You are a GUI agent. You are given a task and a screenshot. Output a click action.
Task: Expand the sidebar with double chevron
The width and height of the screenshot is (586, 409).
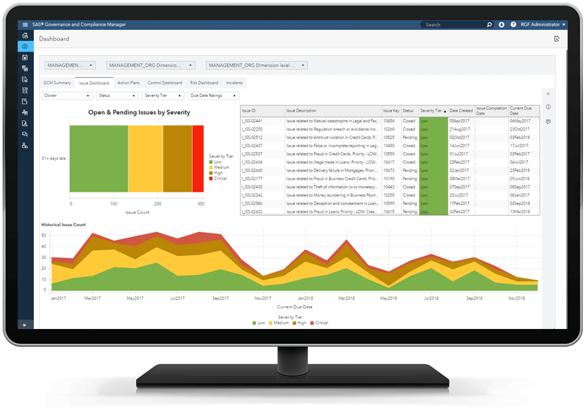(x=25, y=325)
